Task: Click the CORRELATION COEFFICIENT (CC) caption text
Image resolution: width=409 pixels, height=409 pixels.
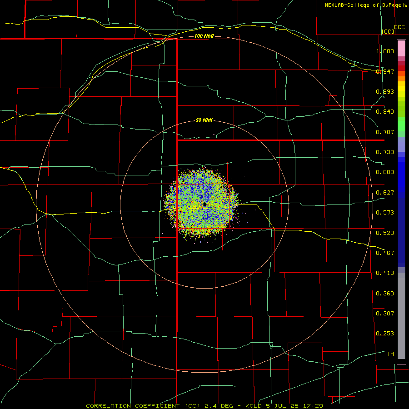Action: [x=143, y=406]
